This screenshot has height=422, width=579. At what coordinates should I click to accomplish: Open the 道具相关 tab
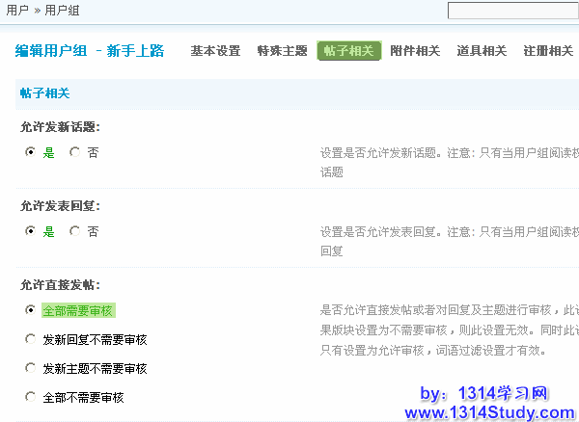coord(482,51)
